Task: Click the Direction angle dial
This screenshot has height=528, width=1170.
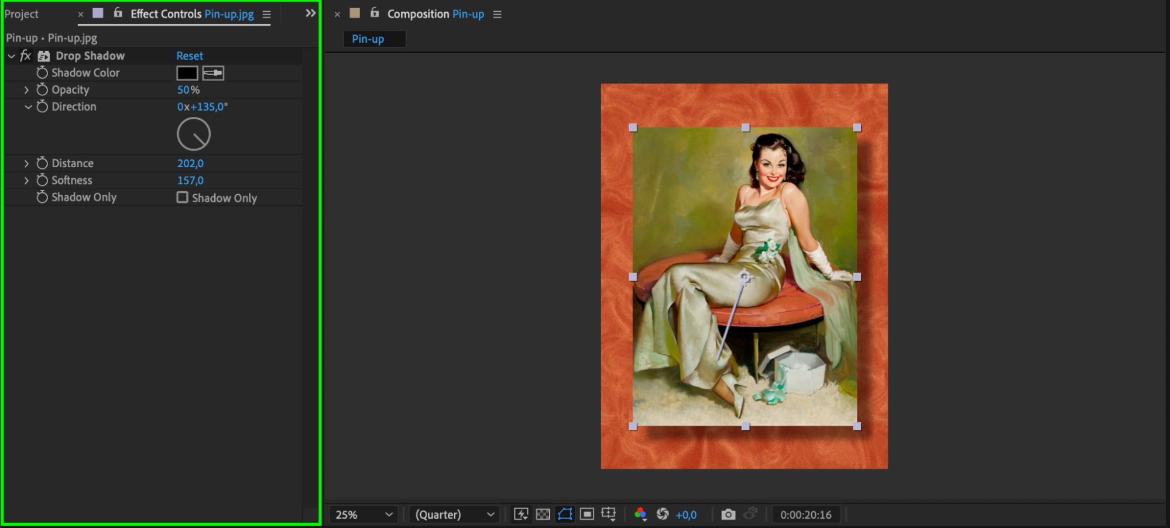Action: tap(194, 134)
